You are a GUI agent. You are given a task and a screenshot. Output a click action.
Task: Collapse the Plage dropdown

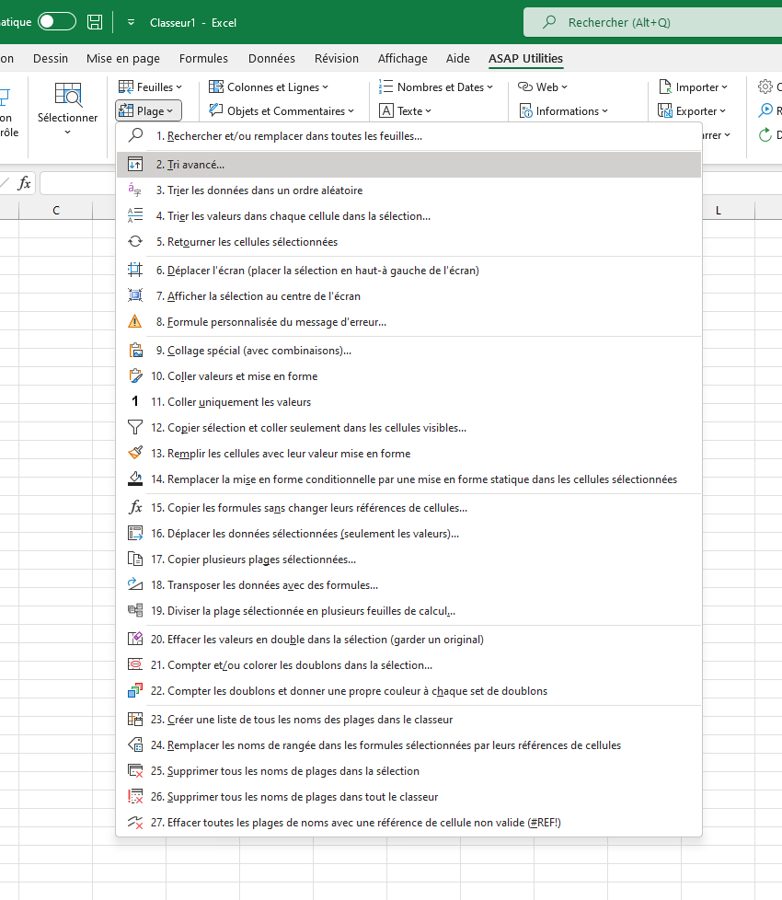149,110
